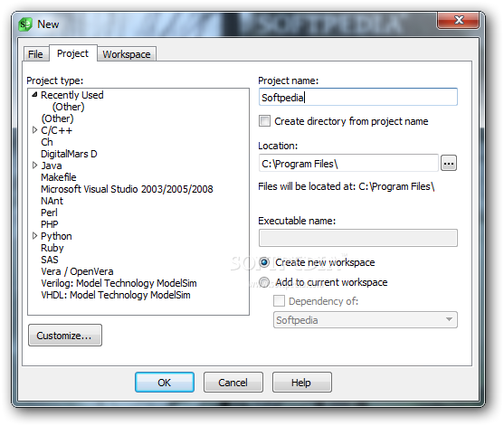
Task: Open the location browse (...) button
Action: (449, 163)
